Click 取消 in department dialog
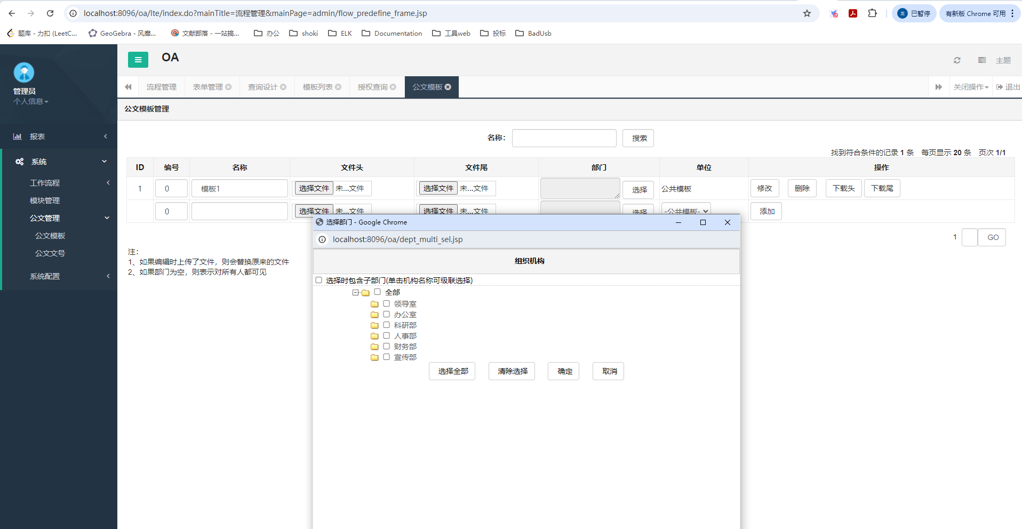 (x=609, y=371)
